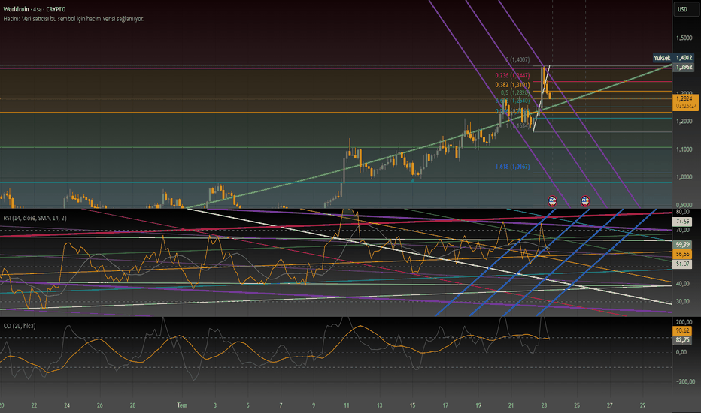
Task: Select the orange CCI value label 90,62
Action: point(683,331)
